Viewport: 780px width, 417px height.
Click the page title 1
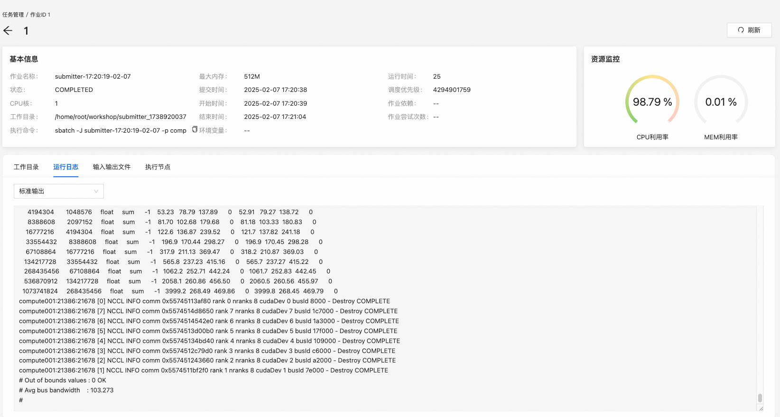pyautogui.click(x=26, y=31)
